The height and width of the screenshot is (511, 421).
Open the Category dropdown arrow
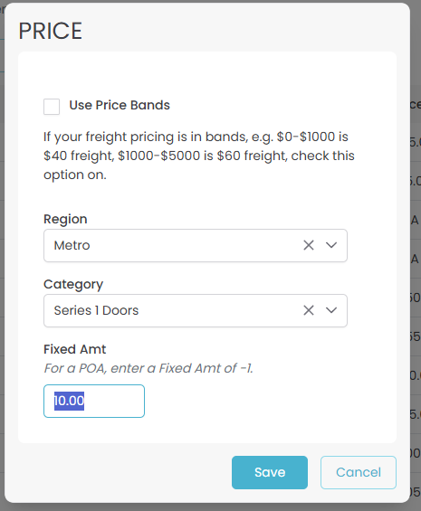(331, 310)
